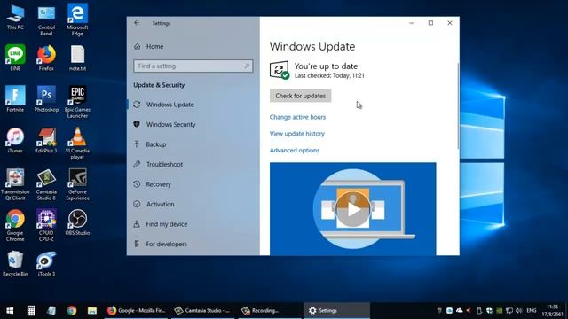This screenshot has width=568, height=319.
Task: Click the ENG language indicator
Action: pyautogui.click(x=532, y=311)
